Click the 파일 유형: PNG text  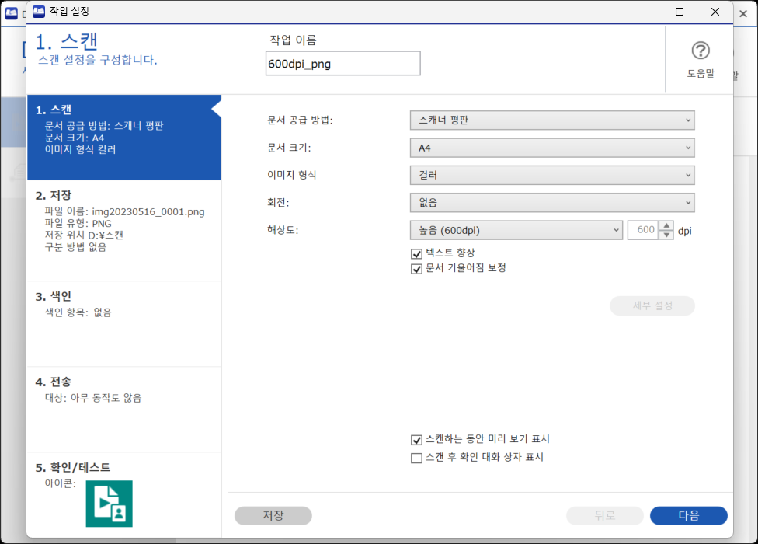click(x=78, y=223)
